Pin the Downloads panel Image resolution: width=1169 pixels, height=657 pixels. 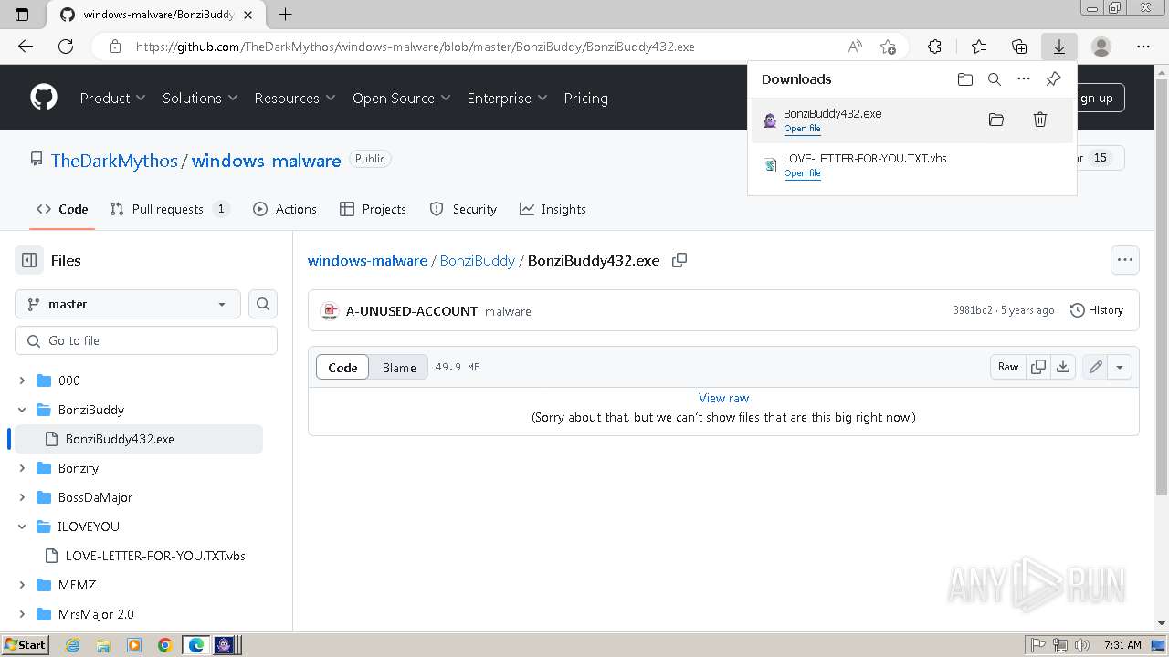(1053, 79)
